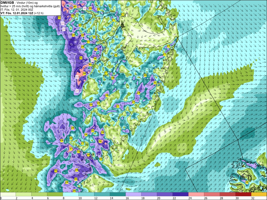Select the 10–12 m/s turquoise legend swatch
This screenshot has height=200, width=267.
tap(86, 194)
